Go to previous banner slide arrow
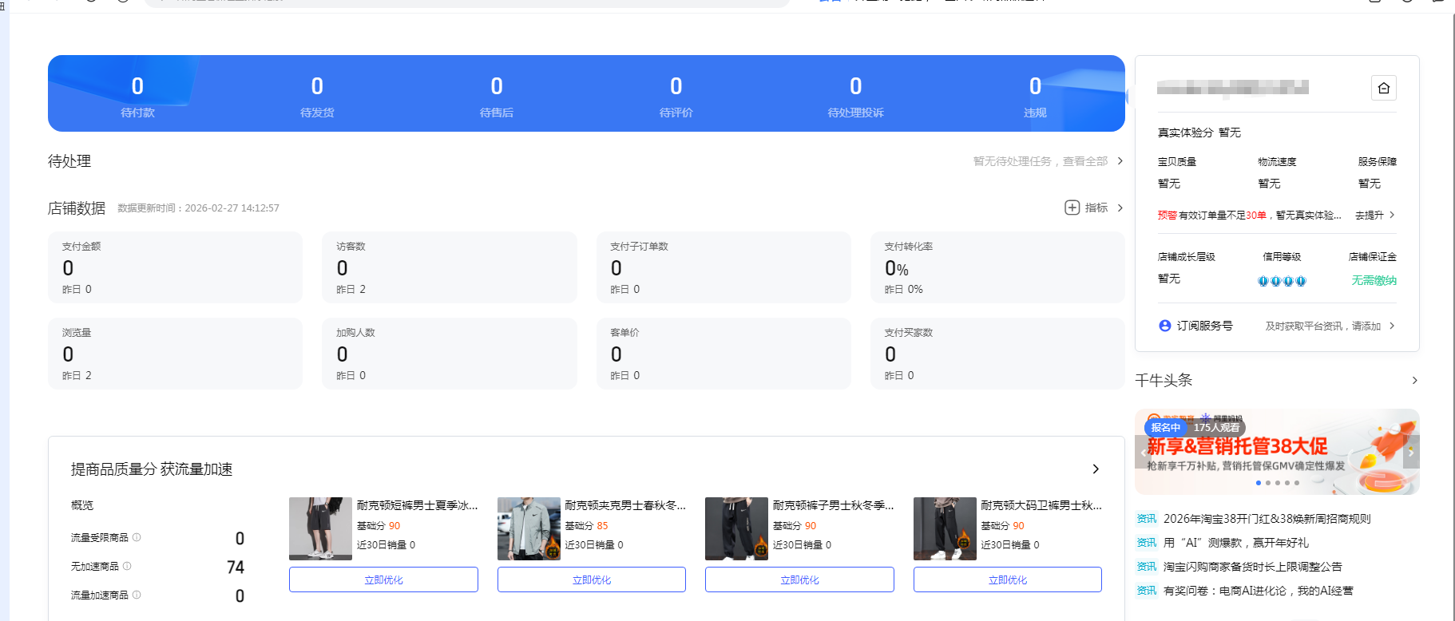 [x=1143, y=452]
